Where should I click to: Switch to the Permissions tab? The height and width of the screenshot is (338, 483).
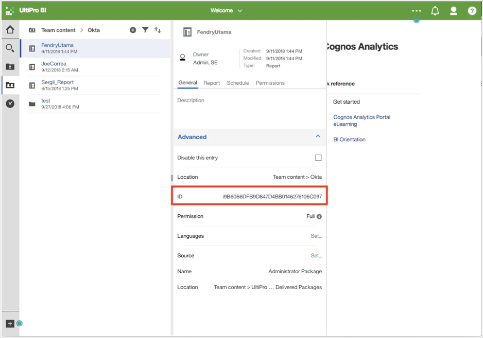click(270, 83)
